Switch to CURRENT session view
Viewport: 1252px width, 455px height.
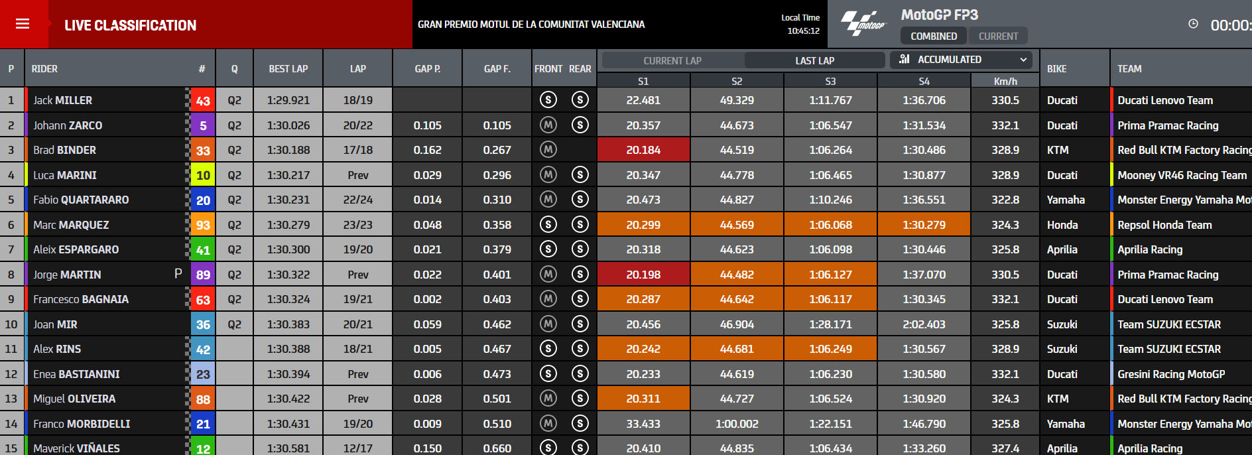(x=998, y=36)
